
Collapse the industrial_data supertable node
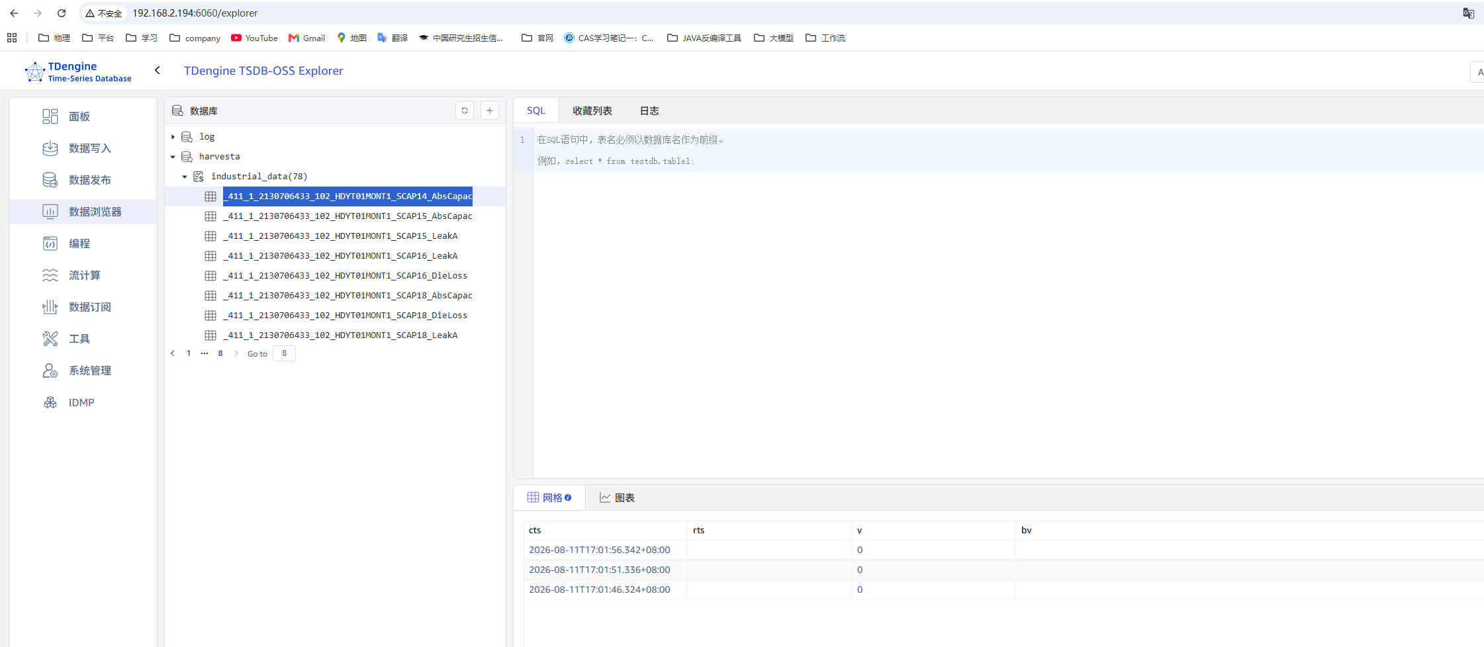[x=185, y=177]
